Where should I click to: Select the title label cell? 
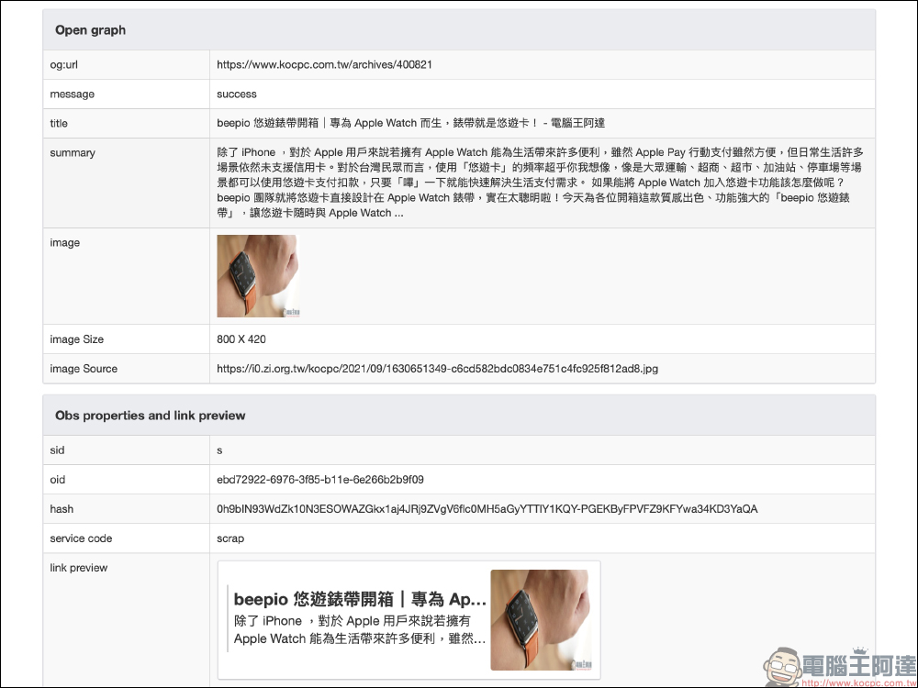tap(127, 123)
